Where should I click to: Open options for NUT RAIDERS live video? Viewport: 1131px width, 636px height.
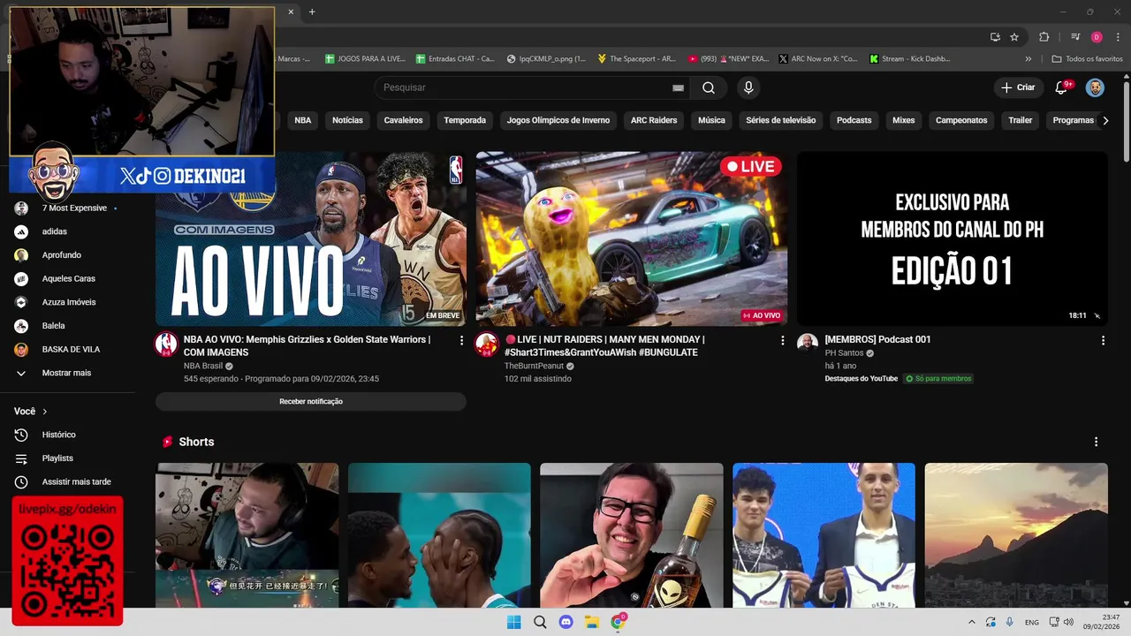point(782,340)
